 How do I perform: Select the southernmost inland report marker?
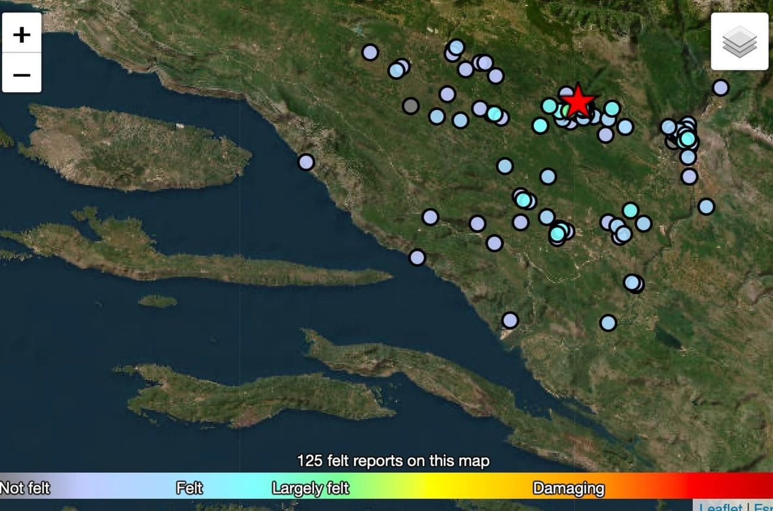coord(608,323)
